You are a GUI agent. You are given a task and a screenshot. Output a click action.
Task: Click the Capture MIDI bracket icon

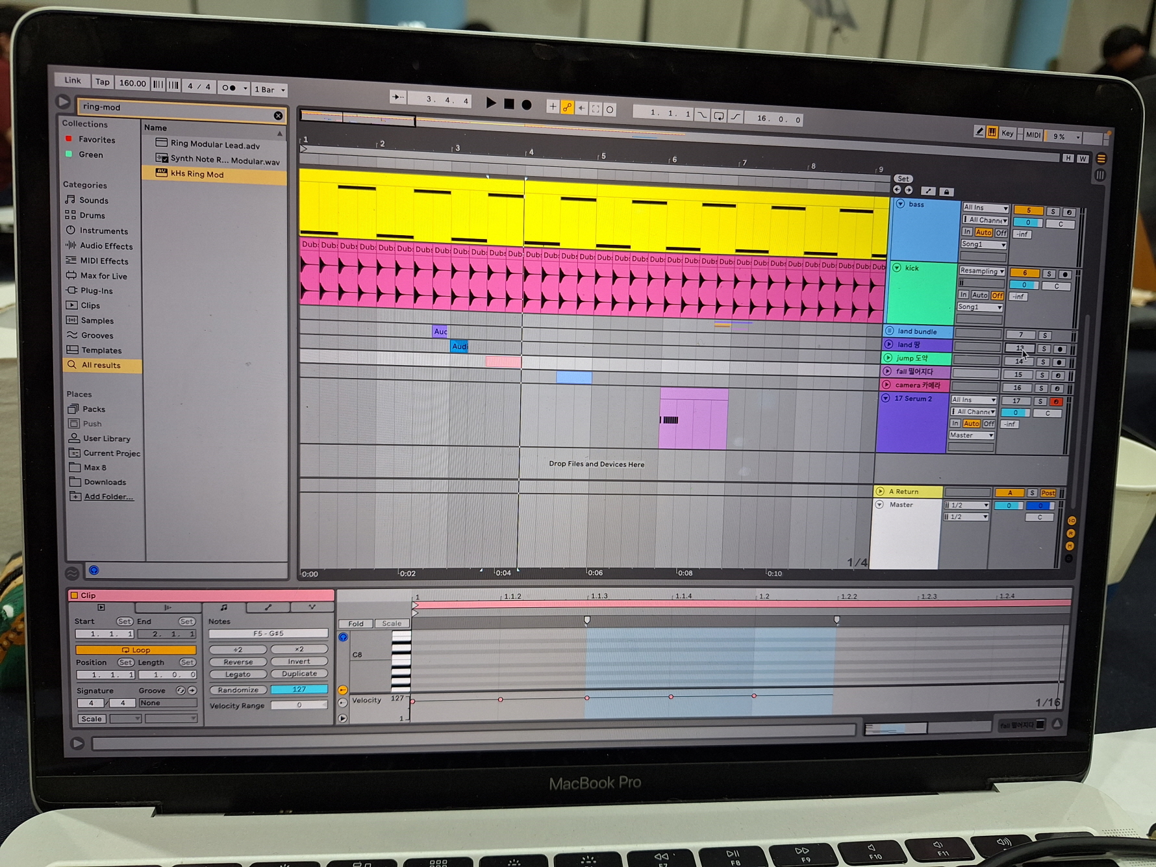coord(596,108)
